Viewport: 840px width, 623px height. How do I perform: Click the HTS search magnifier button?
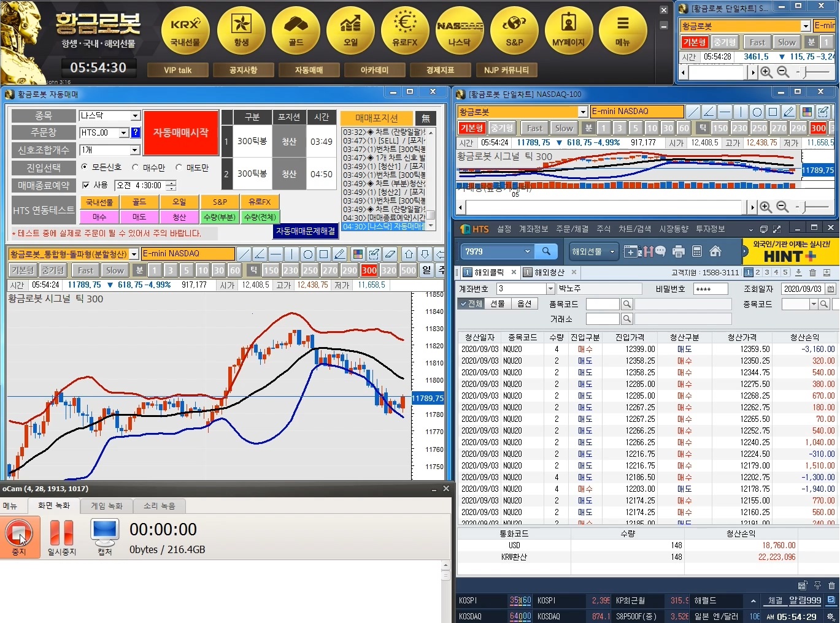546,251
